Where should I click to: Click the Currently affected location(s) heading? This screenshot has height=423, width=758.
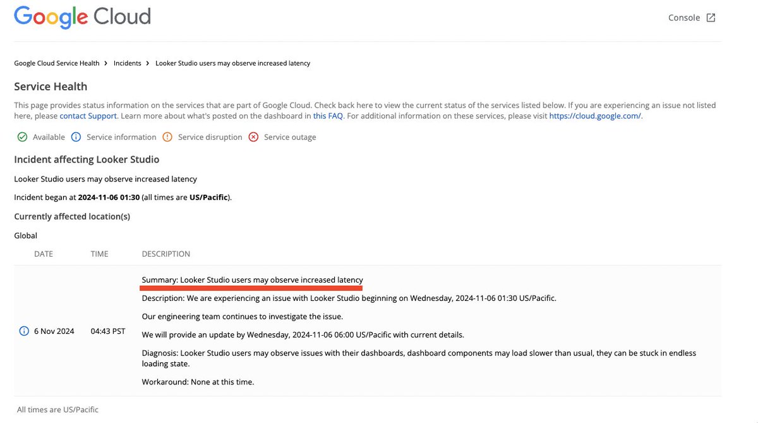coord(72,216)
